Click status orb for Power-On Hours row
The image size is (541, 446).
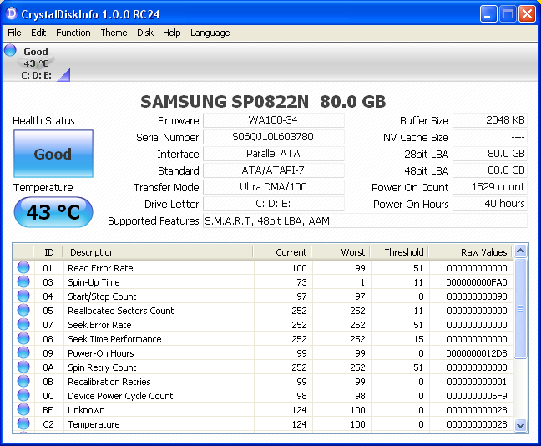23,352
